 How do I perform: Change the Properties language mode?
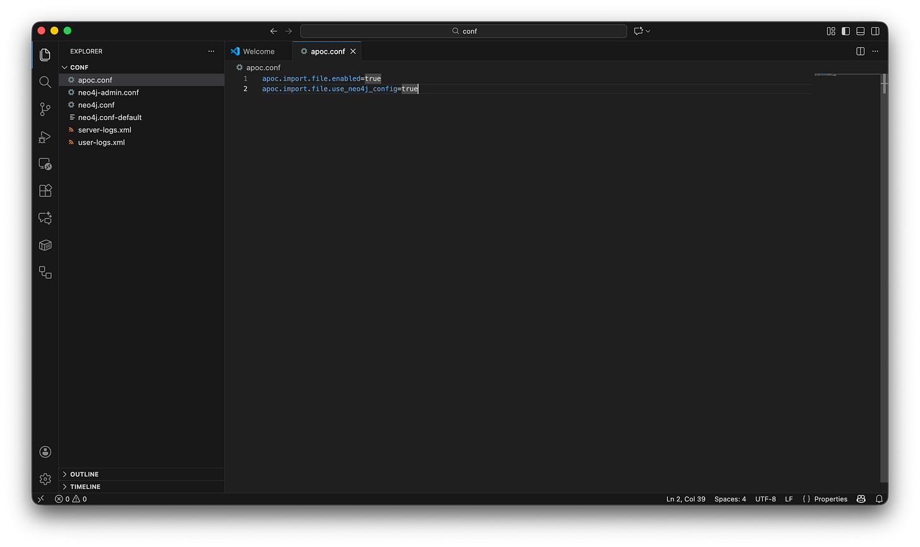830,499
